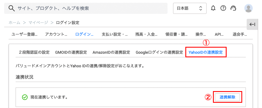Collapse the side panel arrow icon
The width and height of the screenshot is (262, 108).
tap(252, 25)
